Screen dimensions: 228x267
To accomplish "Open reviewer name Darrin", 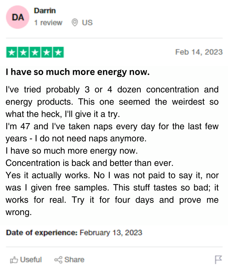I will [x=45, y=11].
